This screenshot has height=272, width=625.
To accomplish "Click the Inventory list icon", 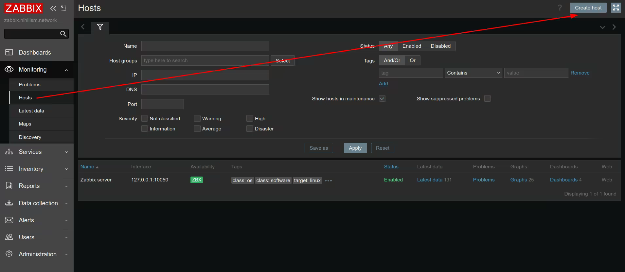I will [9, 169].
